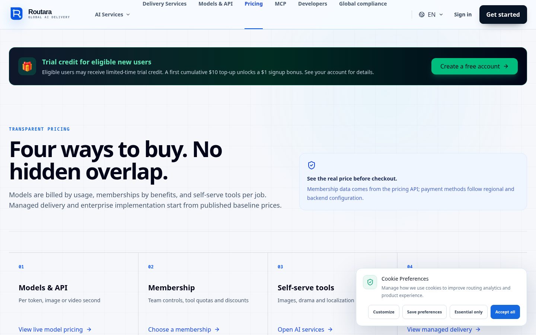Click the shield icon in Cookie Preferences
The image size is (536, 335).
tap(370, 282)
